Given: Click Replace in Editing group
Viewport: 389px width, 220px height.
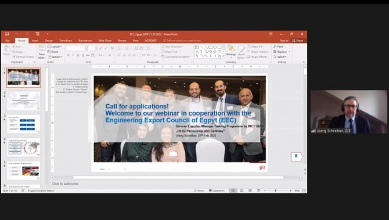Looking at the screenshot, I should [x=282, y=52].
